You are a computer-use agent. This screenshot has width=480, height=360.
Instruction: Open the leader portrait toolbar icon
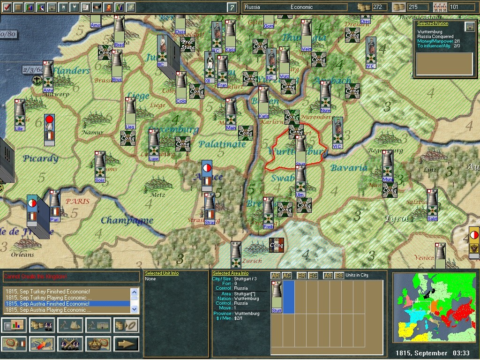(108, 7)
